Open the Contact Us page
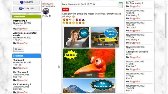168x94 pixels. tap(27, 8)
